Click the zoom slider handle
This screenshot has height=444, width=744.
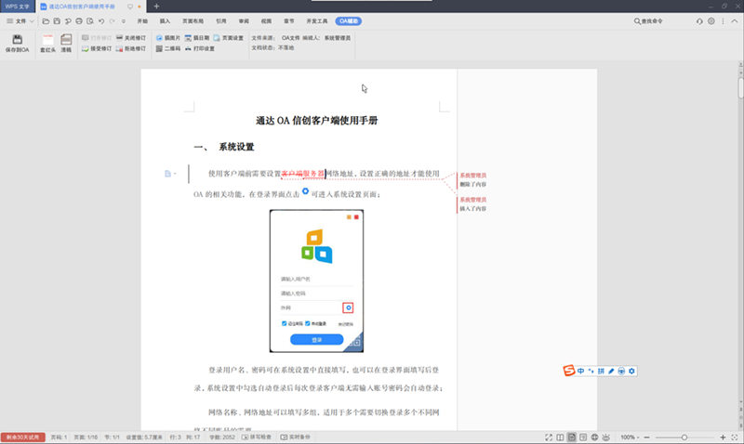click(x=684, y=437)
